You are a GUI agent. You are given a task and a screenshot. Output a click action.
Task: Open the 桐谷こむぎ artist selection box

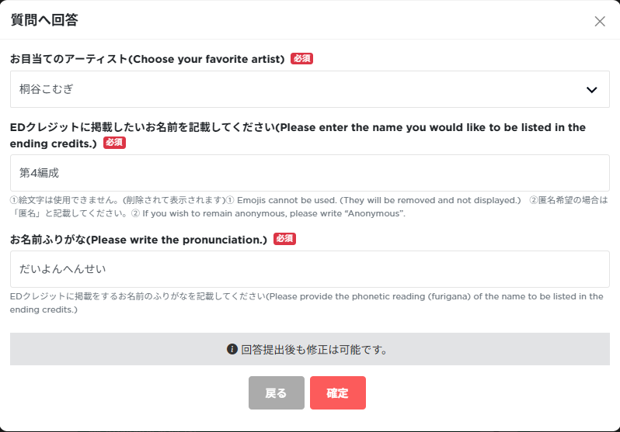pyautogui.click(x=309, y=89)
